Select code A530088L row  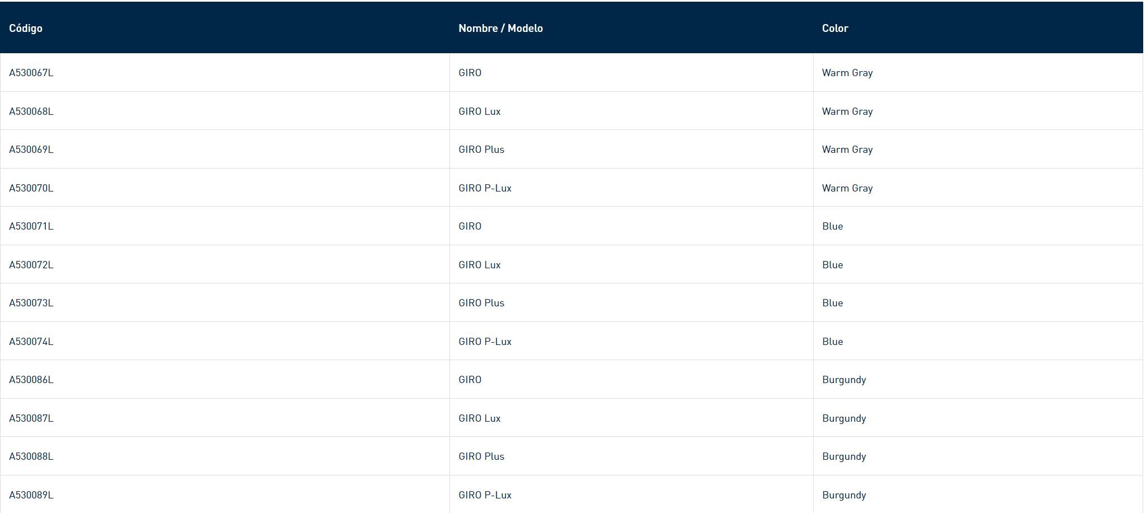point(31,456)
